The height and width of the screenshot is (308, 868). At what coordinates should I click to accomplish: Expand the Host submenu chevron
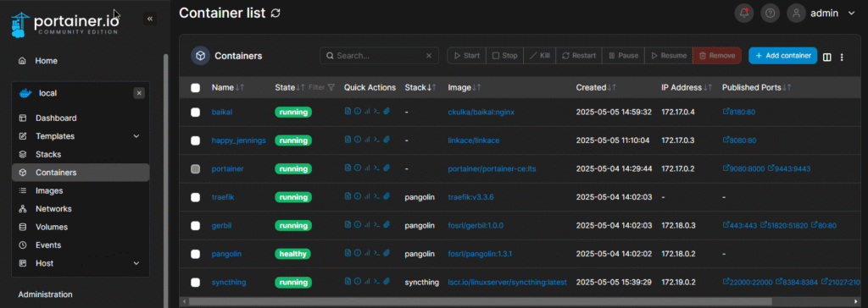click(136, 263)
